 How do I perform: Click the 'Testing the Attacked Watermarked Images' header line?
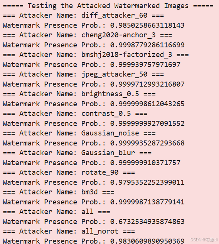(108, 6)
